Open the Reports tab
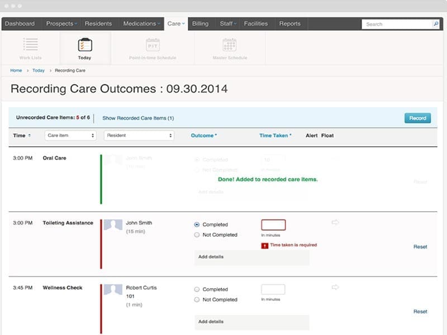The height and width of the screenshot is (335, 447). click(289, 23)
